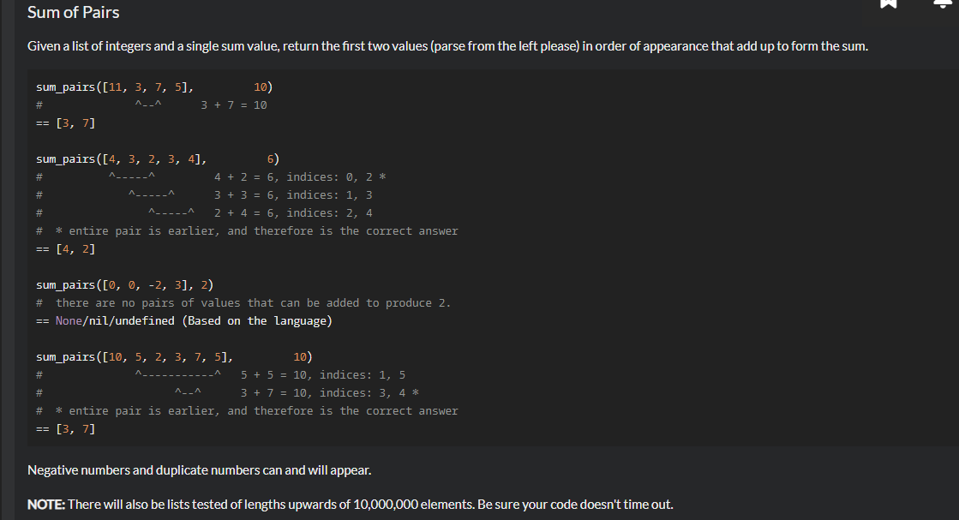Select the 'Sum of Pairs' kata title
Viewport: 959px width, 520px height.
72,12
